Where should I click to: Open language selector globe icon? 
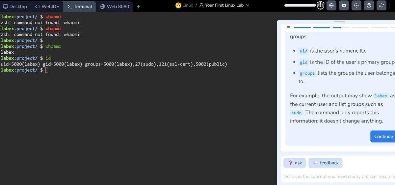pyautogui.click(x=331, y=5)
